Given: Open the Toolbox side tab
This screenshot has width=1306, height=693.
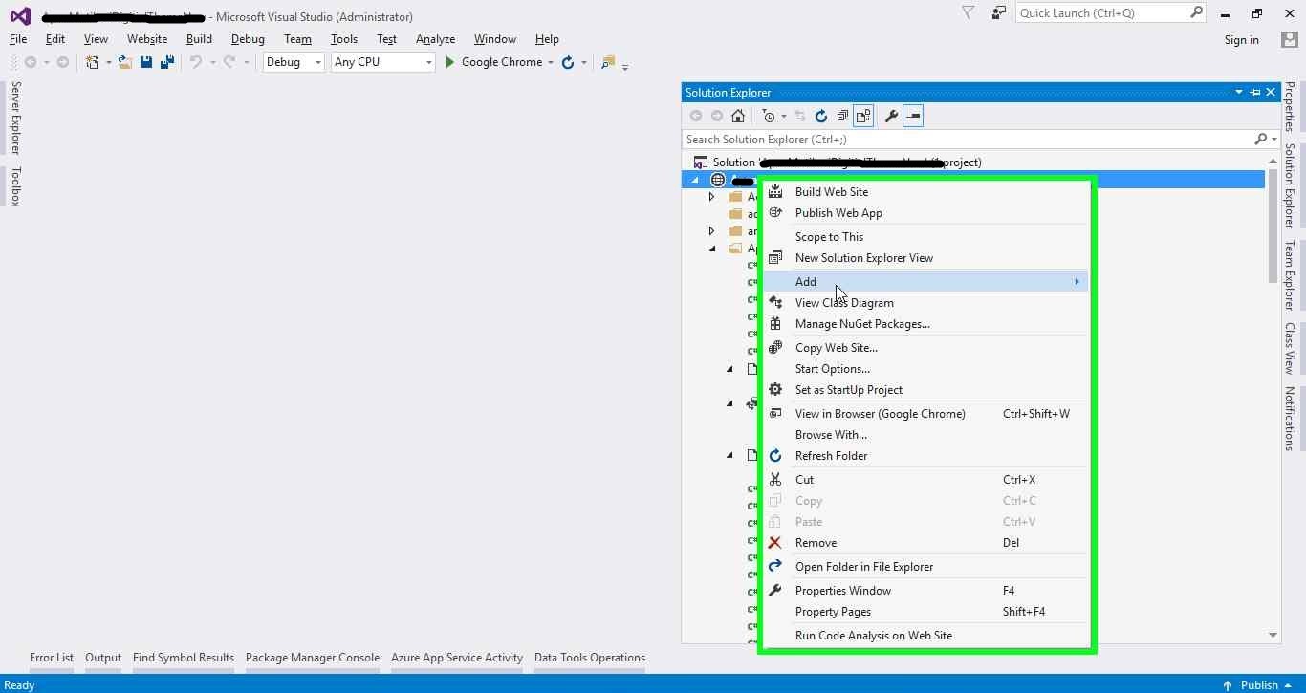Looking at the screenshot, I should (15, 186).
